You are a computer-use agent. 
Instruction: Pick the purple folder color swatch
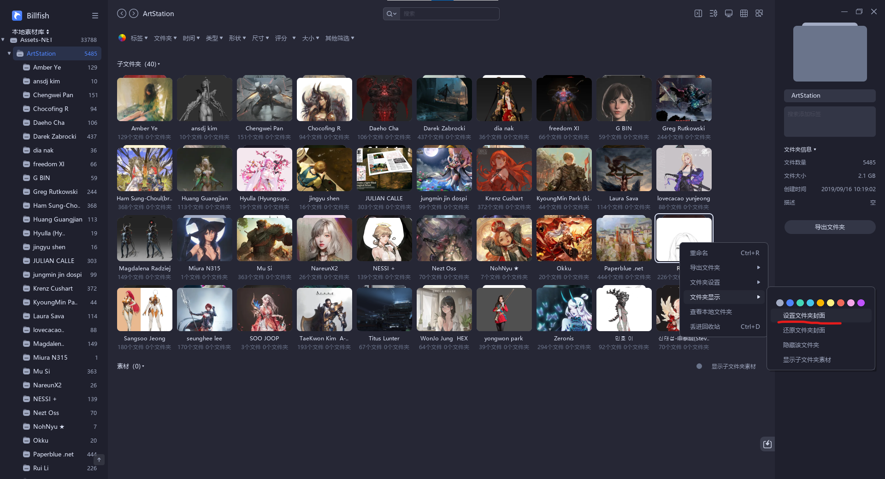tap(861, 303)
